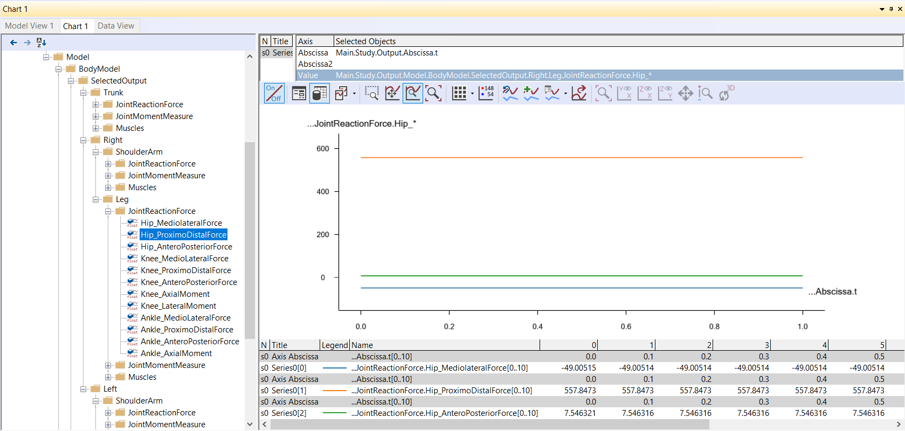
Task: Click the sort A-Z tree icon
Action: [42, 42]
